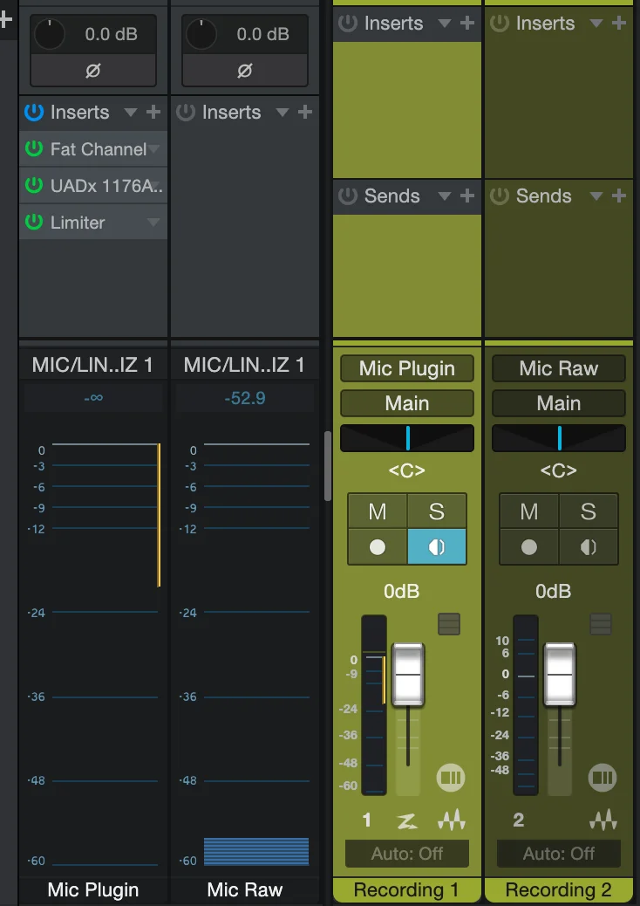This screenshot has height=906, width=640.
Task: Select Mic Raw input on Recording 2
Action: [559, 368]
